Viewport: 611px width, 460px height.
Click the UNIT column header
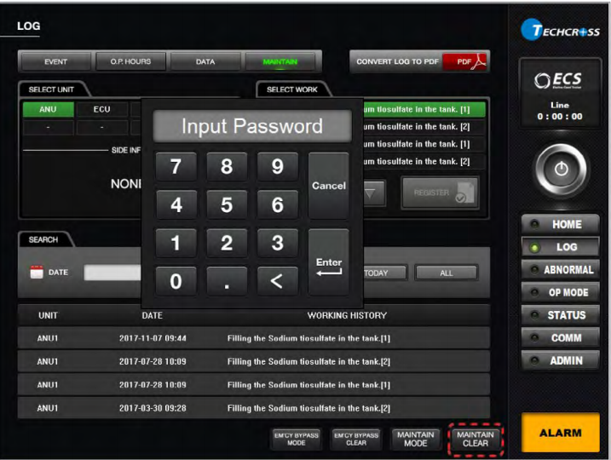pyautogui.click(x=48, y=315)
